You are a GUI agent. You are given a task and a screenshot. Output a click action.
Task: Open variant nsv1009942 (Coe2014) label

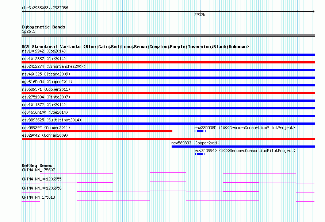point(44,51)
